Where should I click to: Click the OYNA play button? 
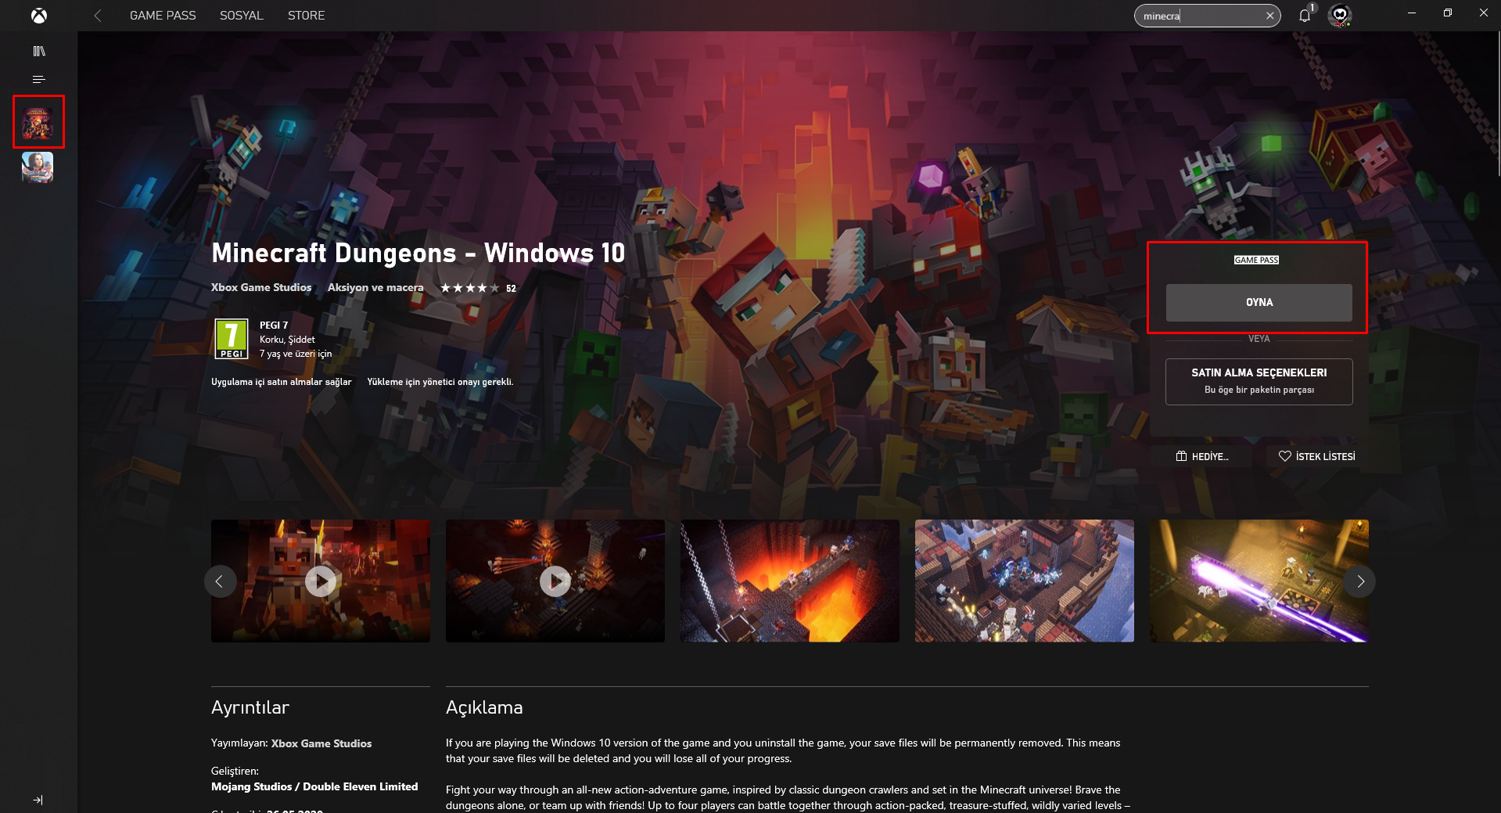tap(1259, 302)
